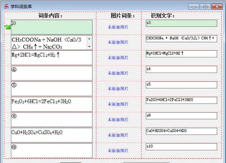The image size is (226, 163).
Task: Click the red app logo in title bar
Action: tap(6, 6)
